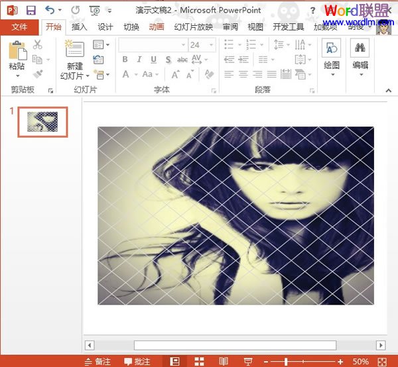Select slide 1 thumbnail

42,122
